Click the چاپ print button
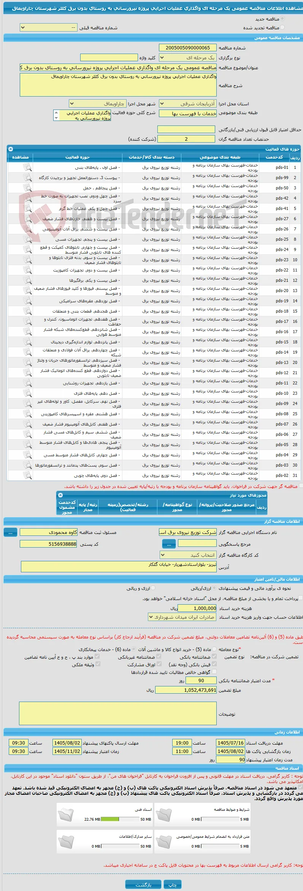Screen dimensions: 303x891 [x=173, y=884]
